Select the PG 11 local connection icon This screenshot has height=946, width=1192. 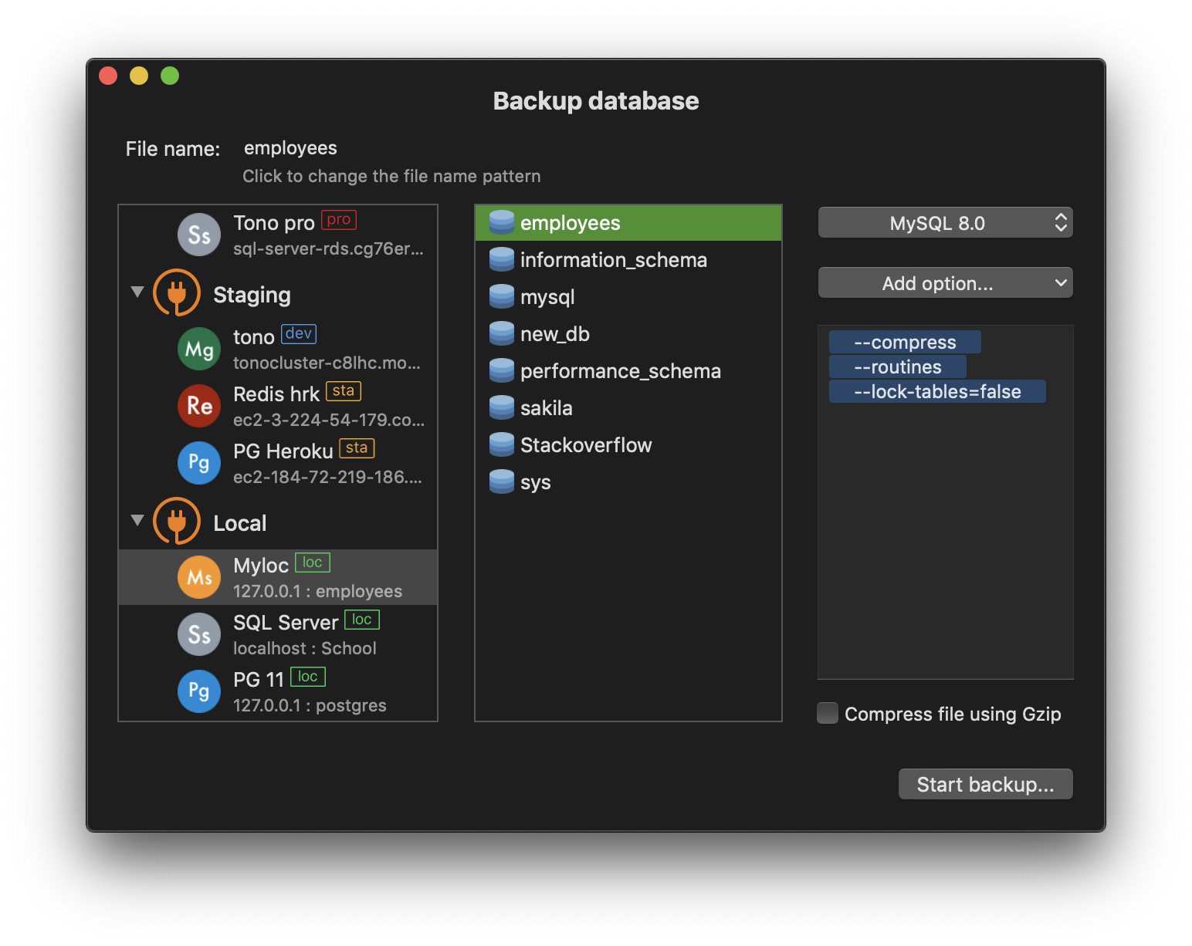point(199,691)
